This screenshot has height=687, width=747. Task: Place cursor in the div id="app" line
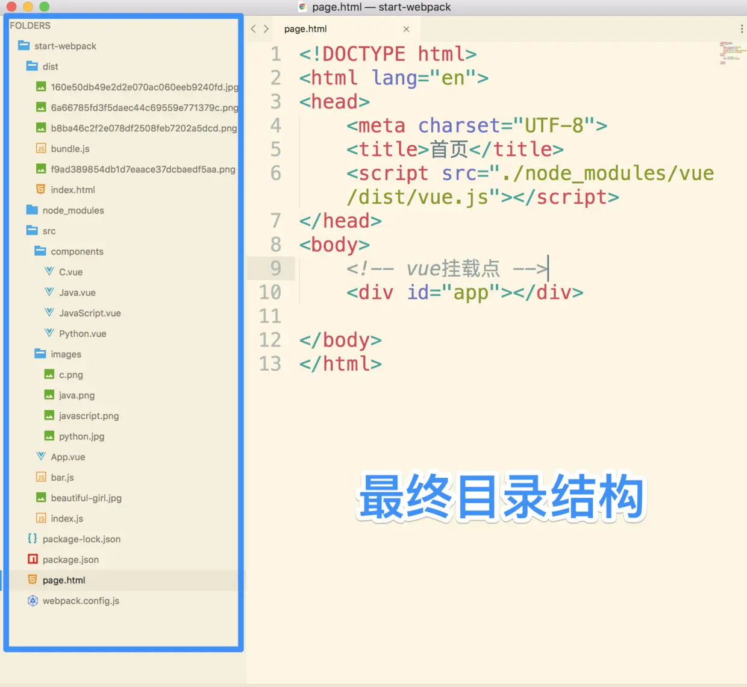click(464, 292)
